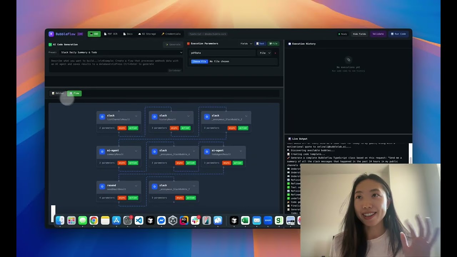Toggle Text field mode in Execution Parameters
The width and height of the screenshot is (457, 257).
[260, 44]
